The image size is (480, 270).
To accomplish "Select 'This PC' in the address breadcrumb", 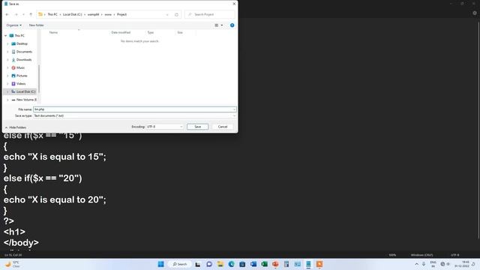I will pyautogui.click(x=52, y=14).
